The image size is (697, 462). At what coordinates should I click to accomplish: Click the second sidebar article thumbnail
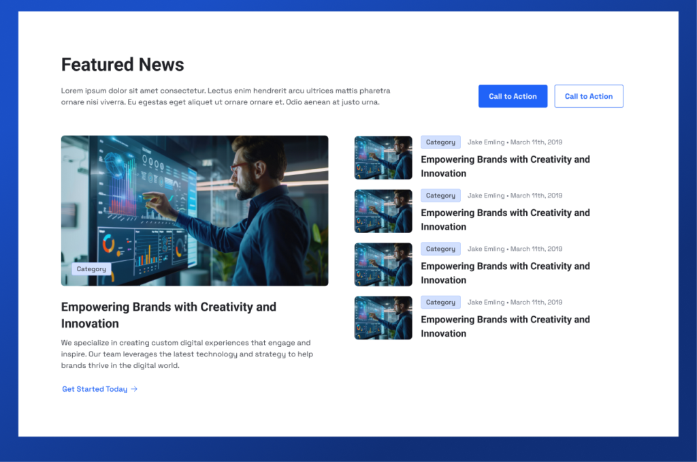(x=383, y=211)
